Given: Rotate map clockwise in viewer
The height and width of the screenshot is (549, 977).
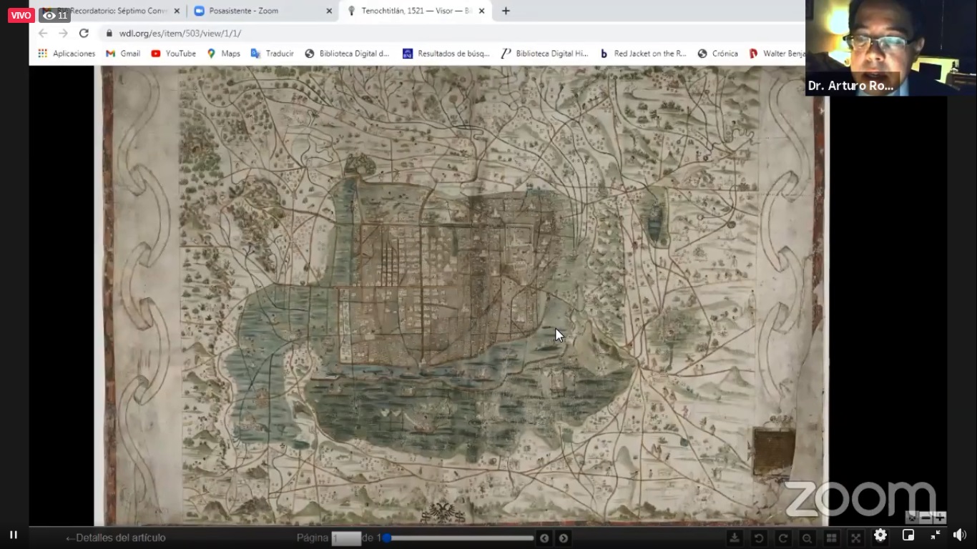Looking at the screenshot, I should [x=783, y=538].
